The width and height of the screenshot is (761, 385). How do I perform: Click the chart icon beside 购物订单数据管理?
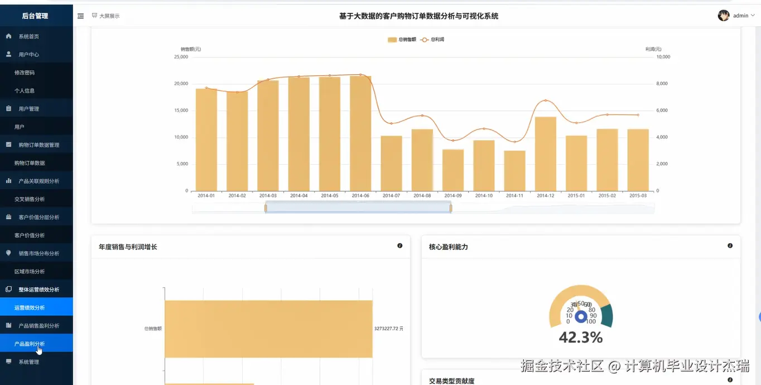pos(8,145)
